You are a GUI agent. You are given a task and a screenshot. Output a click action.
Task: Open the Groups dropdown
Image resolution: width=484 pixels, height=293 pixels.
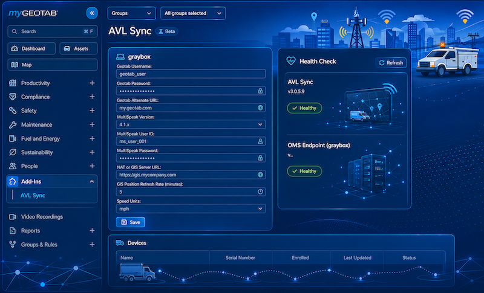pyautogui.click(x=131, y=13)
